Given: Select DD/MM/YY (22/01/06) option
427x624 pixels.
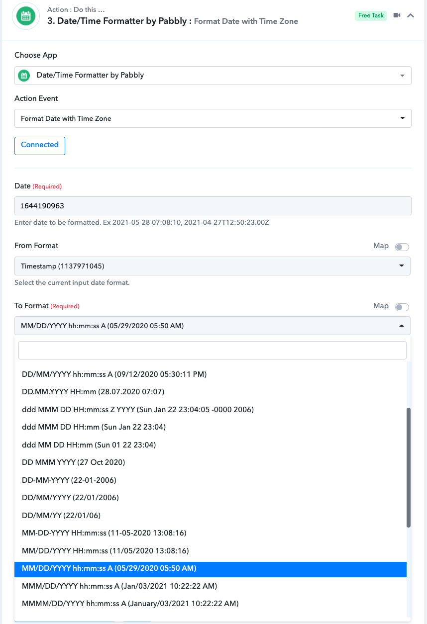Looking at the screenshot, I should click(211, 516).
